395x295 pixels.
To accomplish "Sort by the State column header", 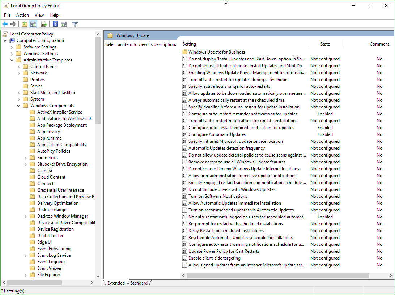I will [325, 44].
